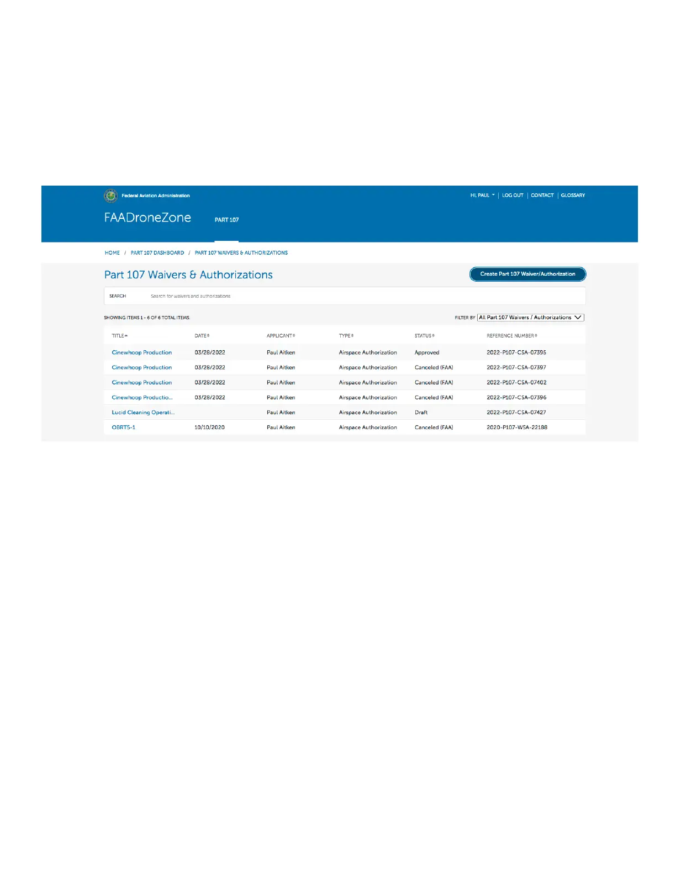Sort by the Status column icon

coord(434,336)
